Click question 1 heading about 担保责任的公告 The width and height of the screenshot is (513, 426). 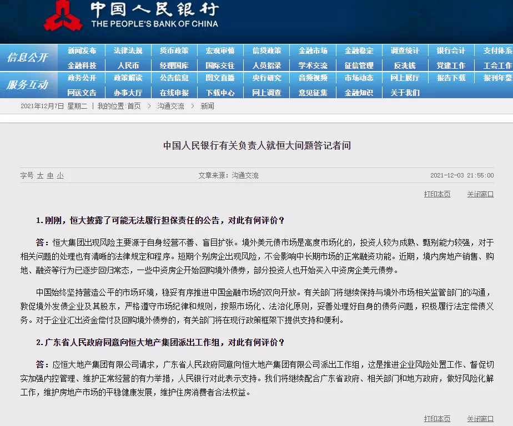(x=160, y=220)
